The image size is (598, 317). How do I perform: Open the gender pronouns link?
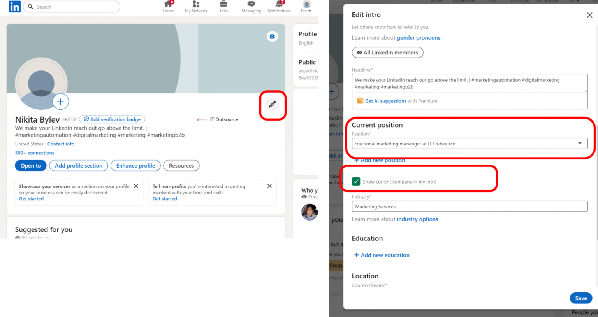tap(418, 37)
